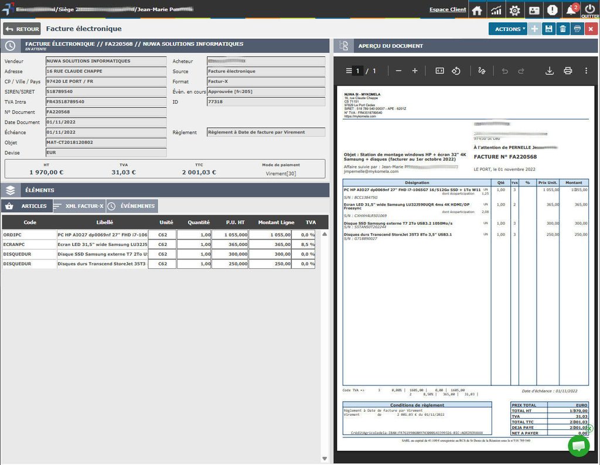Click the Objet field MAT-CT2018120802
Viewport: 600px width, 465px height.
(x=106, y=143)
